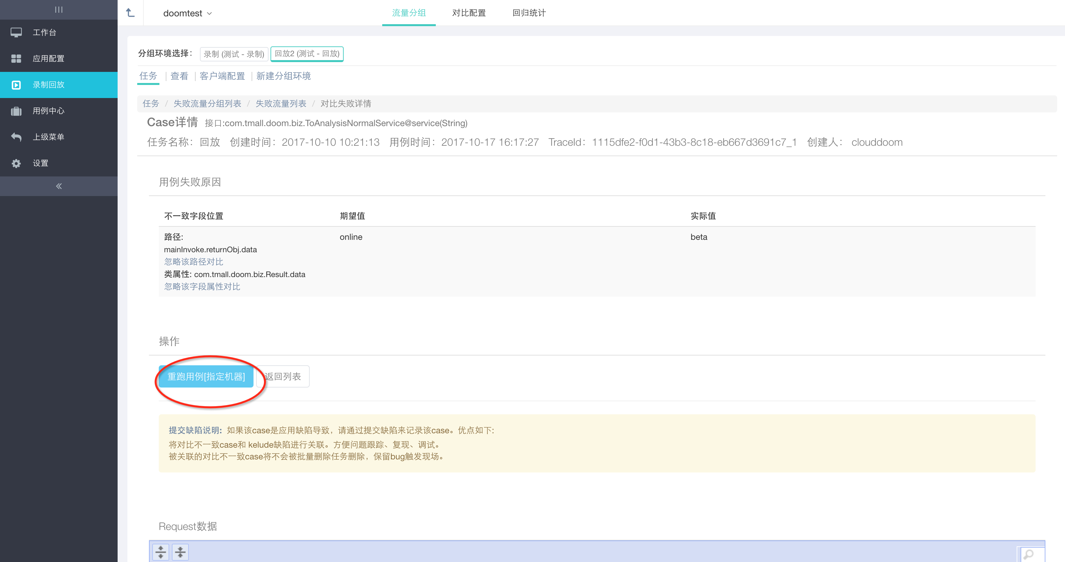The height and width of the screenshot is (562, 1065).
Task: Go to the 失败流量分组列表 breadcrumb
Action: [x=207, y=103]
